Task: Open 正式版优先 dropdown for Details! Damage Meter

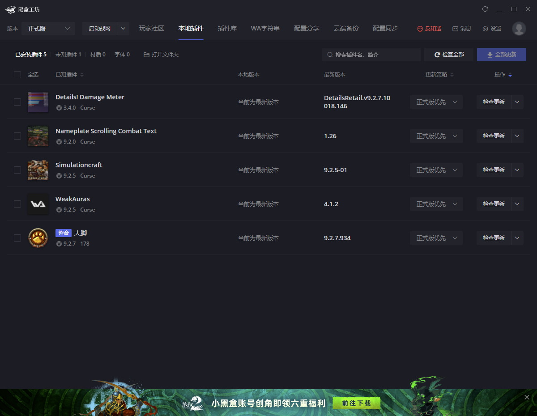Action: [x=436, y=102]
